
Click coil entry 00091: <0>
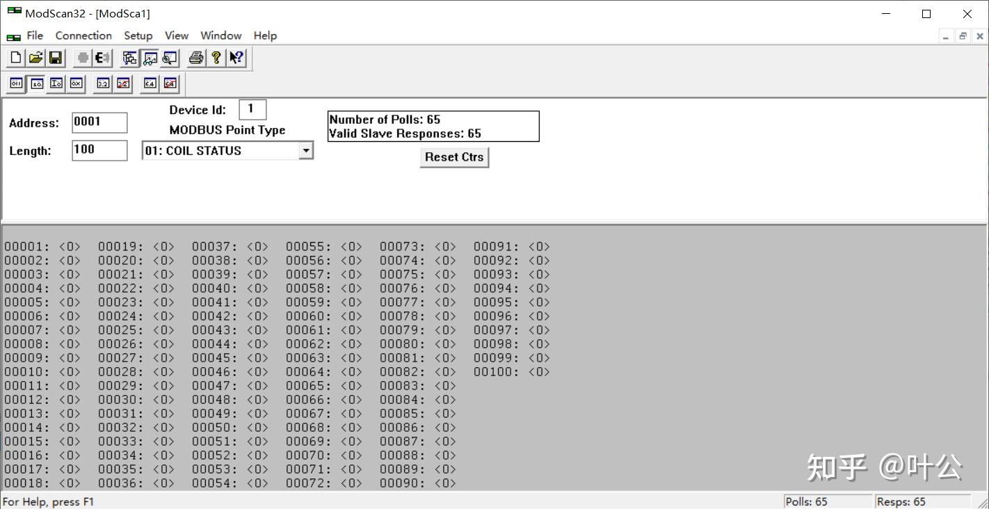point(512,247)
